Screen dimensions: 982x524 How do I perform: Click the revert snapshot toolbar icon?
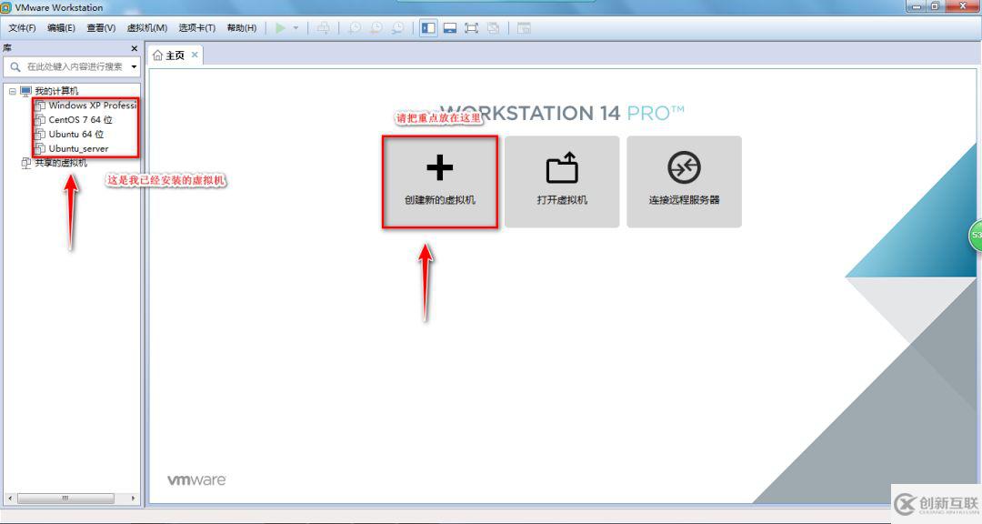(x=376, y=28)
